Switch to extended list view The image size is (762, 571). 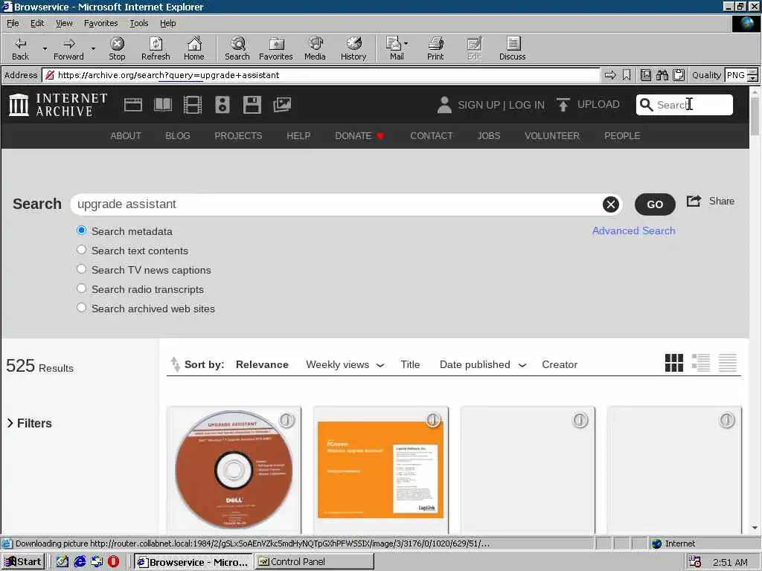[701, 363]
